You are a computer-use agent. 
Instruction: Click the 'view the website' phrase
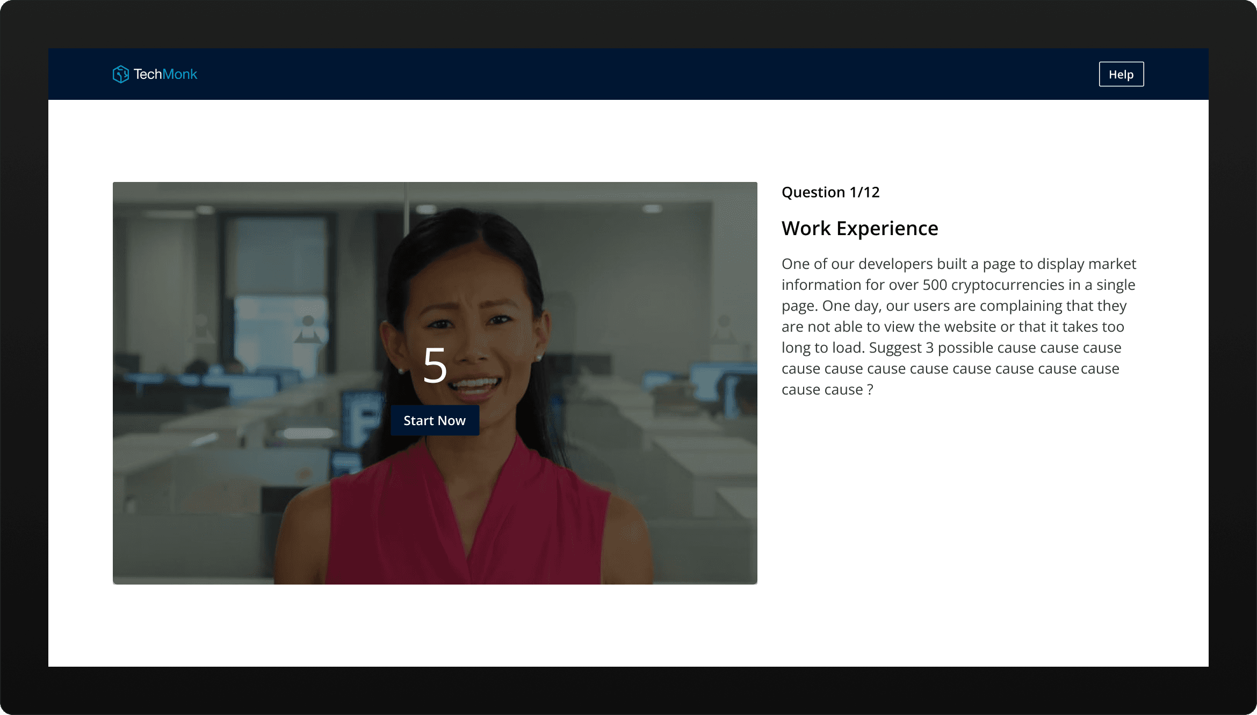[940, 327]
